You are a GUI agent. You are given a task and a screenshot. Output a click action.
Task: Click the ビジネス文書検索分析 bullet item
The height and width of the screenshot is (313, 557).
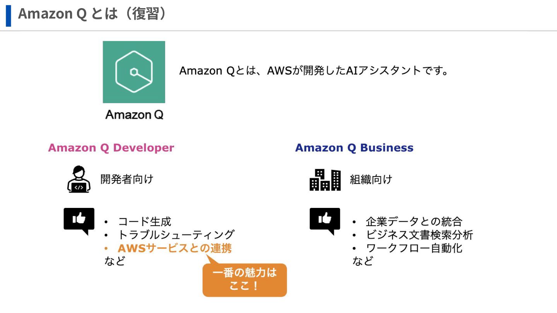click(x=419, y=235)
